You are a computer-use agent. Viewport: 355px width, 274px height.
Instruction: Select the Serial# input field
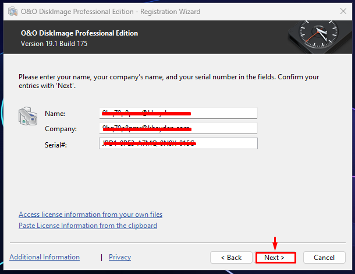coord(178,143)
